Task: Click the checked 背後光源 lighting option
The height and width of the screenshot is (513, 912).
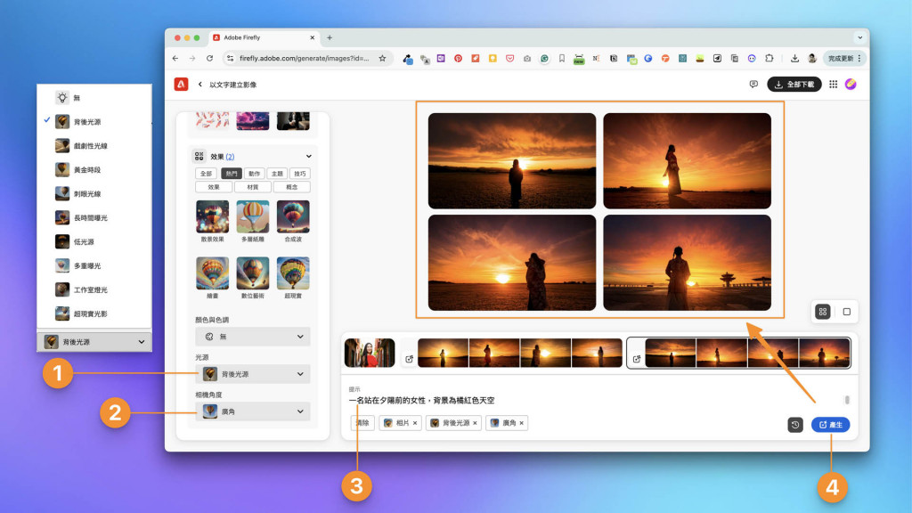Action: 94,121
